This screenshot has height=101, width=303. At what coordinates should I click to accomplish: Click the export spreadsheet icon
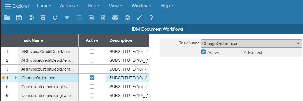coord(127,18)
